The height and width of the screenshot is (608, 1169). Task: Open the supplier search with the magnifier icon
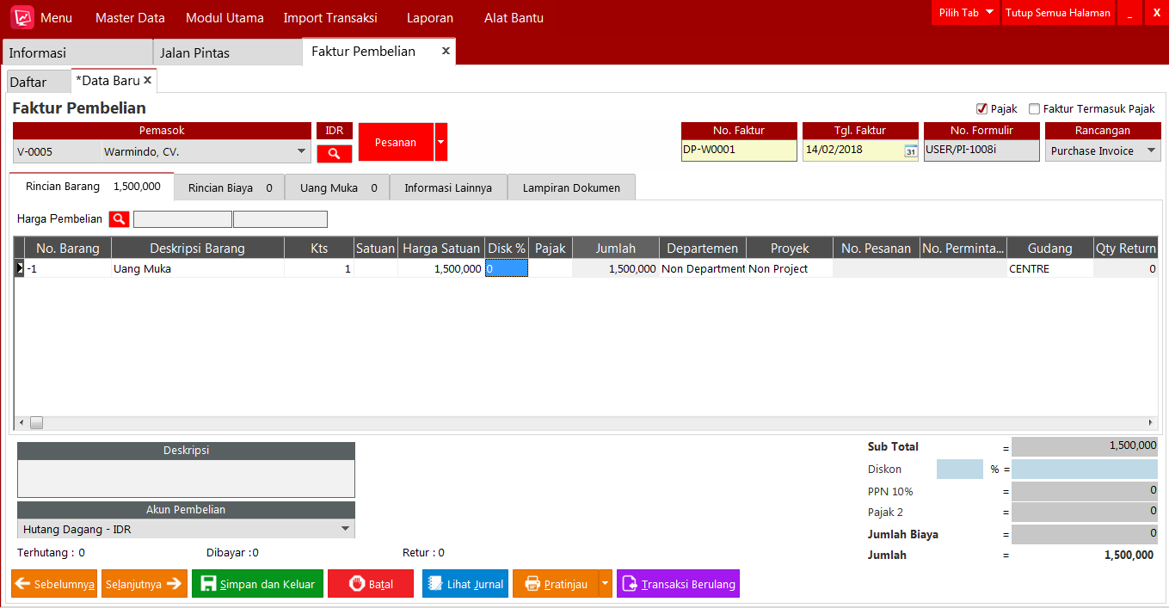(x=335, y=154)
